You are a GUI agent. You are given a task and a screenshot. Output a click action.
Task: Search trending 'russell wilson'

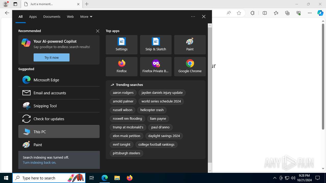point(123,110)
